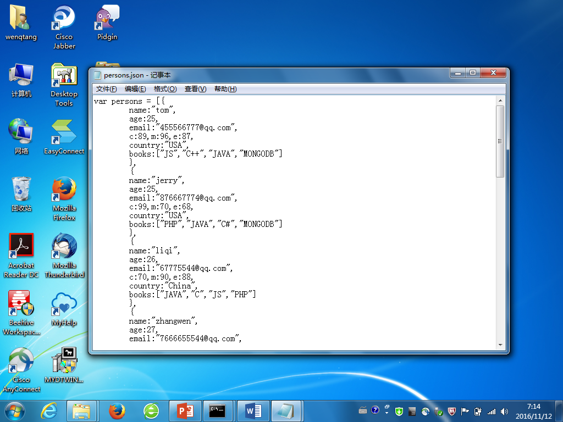Launch Beehive Workspace shortcut
The height and width of the screenshot is (422, 563).
pos(21,313)
